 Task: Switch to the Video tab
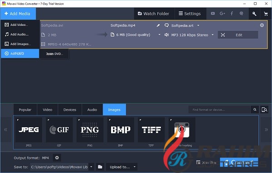click(x=47, y=109)
